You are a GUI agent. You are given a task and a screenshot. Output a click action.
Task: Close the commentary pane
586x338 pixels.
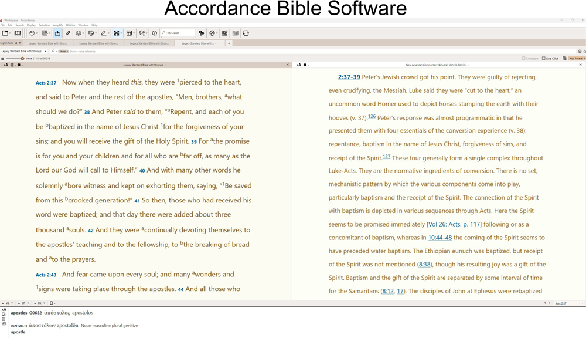[x=580, y=65]
